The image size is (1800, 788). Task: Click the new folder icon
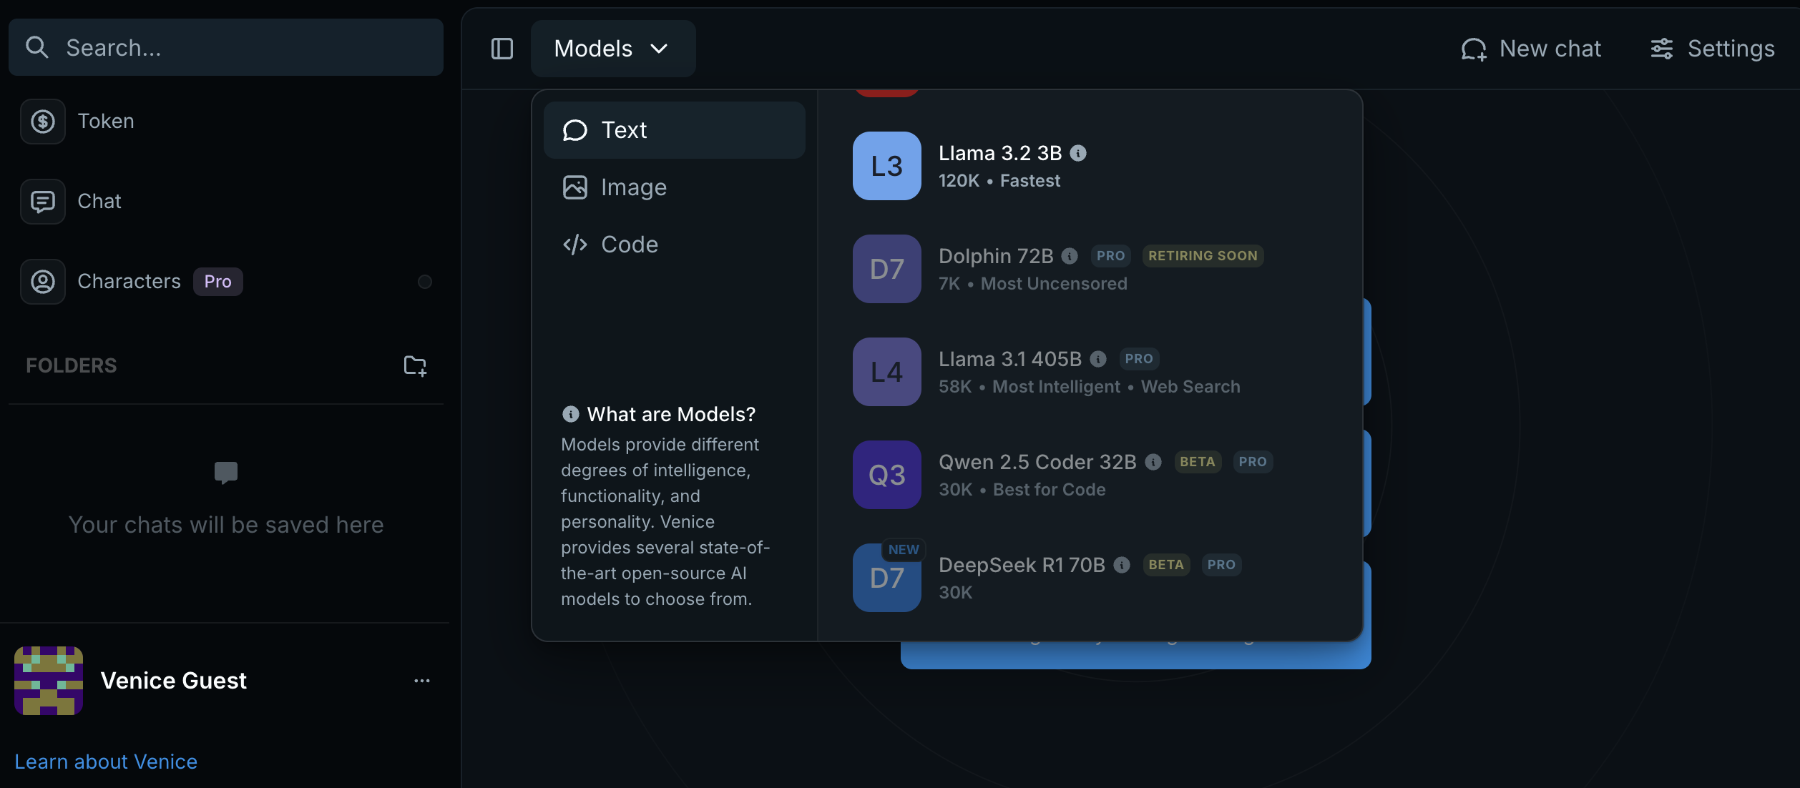[415, 366]
